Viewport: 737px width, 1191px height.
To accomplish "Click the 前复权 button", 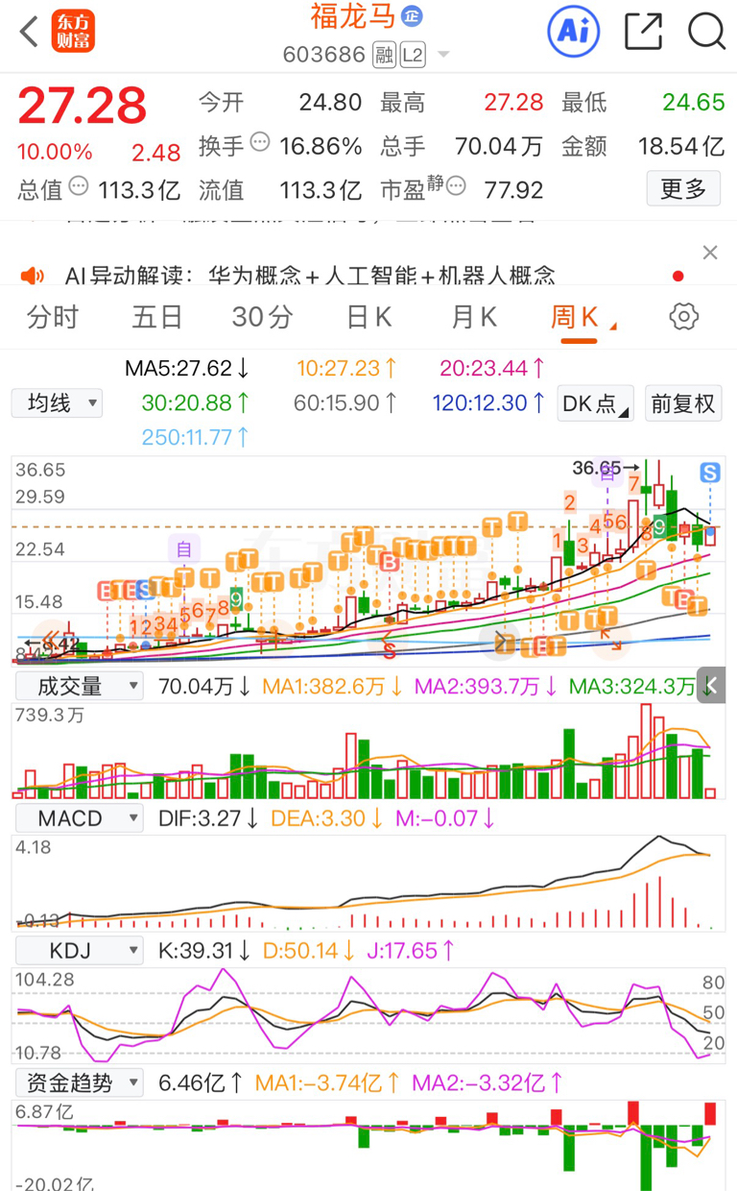I will [683, 403].
